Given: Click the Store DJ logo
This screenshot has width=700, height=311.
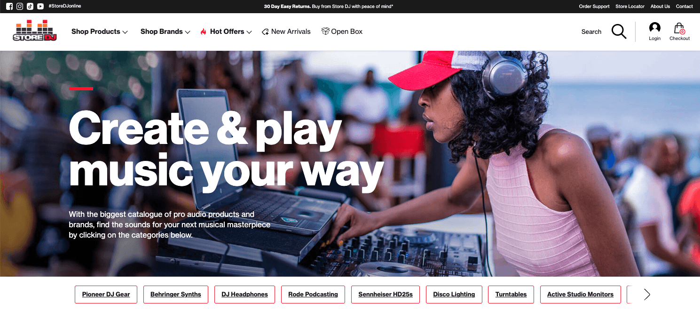Looking at the screenshot, I should click(35, 31).
